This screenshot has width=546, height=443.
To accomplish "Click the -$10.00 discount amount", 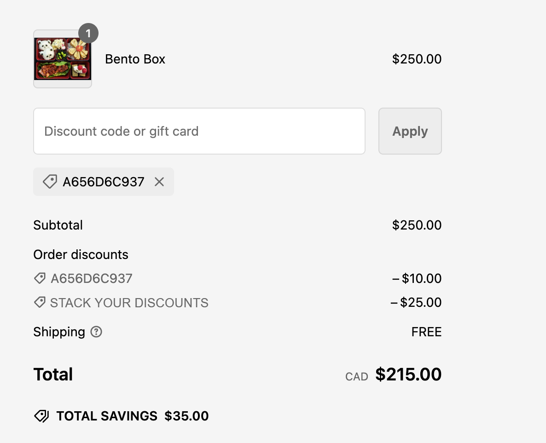I will click(417, 278).
